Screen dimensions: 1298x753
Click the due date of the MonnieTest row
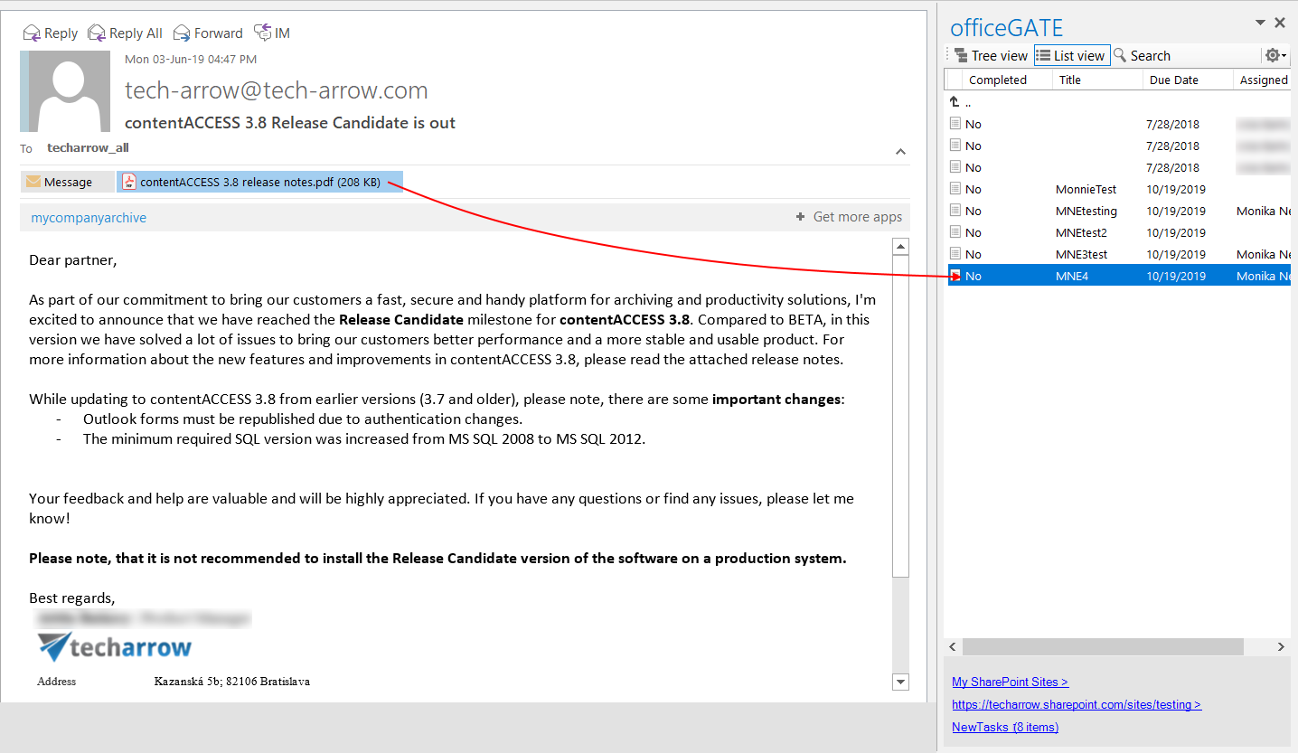(1176, 190)
